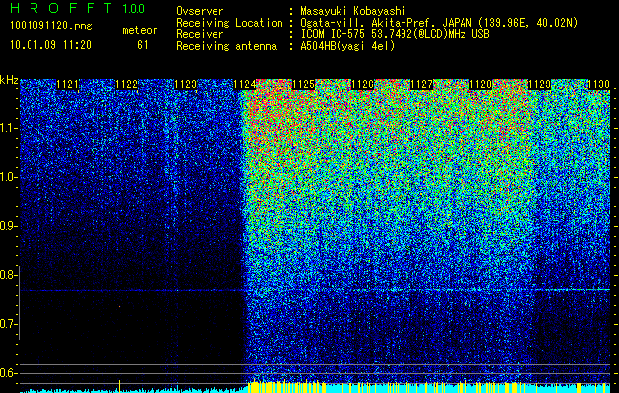Click the 1126 time marker

(363, 84)
